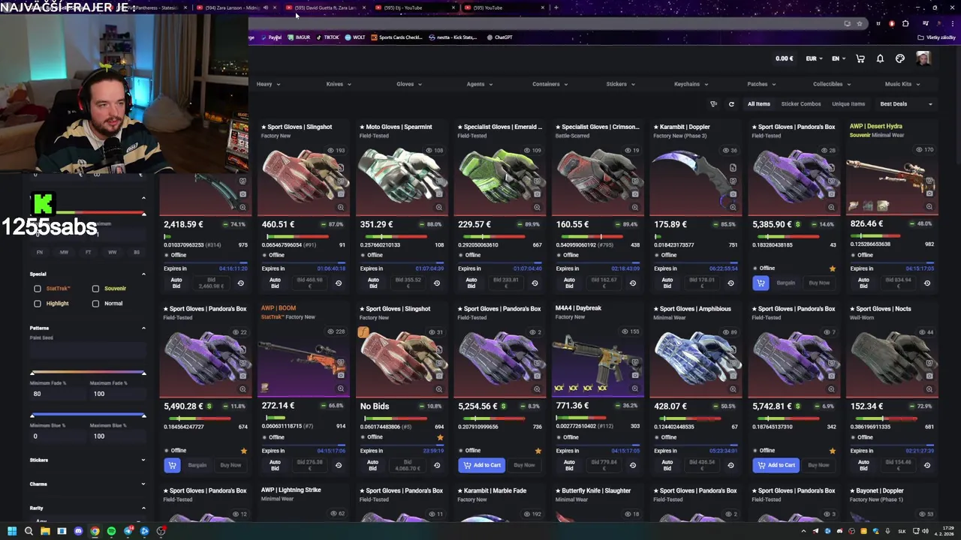961x540 pixels.
Task: Click the refresh listings icon
Action: click(x=731, y=104)
